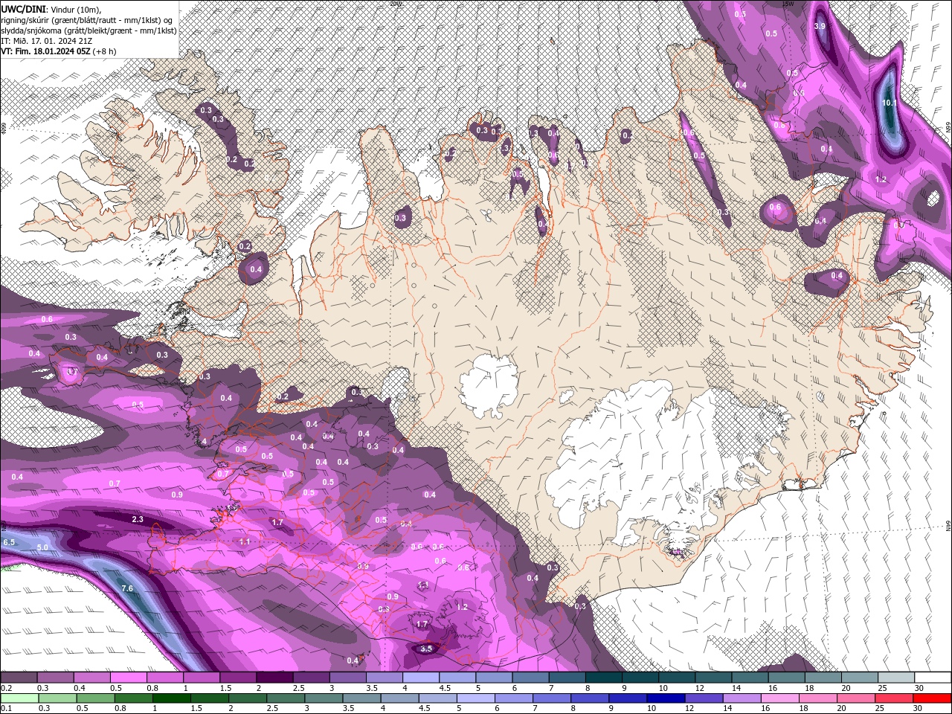Image resolution: width=952 pixels, height=714 pixels.
Task: Click the 3.5 precipitation value on the map
Action: pyautogui.click(x=426, y=649)
